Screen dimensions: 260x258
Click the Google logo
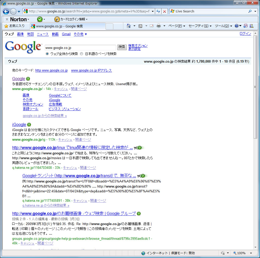[23, 47]
